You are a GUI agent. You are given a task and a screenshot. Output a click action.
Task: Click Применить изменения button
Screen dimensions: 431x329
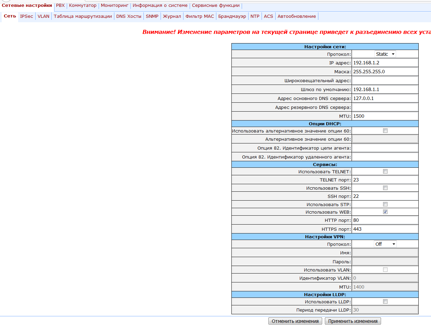coord(353,321)
